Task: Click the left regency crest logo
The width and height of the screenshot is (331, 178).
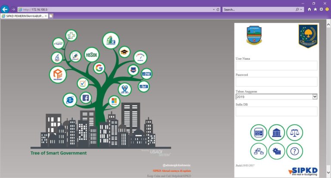Action: pyautogui.click(x=254, y=35)
